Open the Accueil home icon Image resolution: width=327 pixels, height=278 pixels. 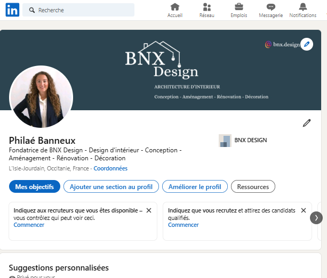pyautogui.click(x=174, y=7)
